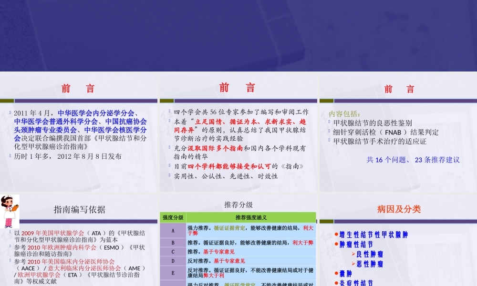477x286 pixels.
Task: Click the nurse cartoon clipart icon
Action: coord(10,211)
